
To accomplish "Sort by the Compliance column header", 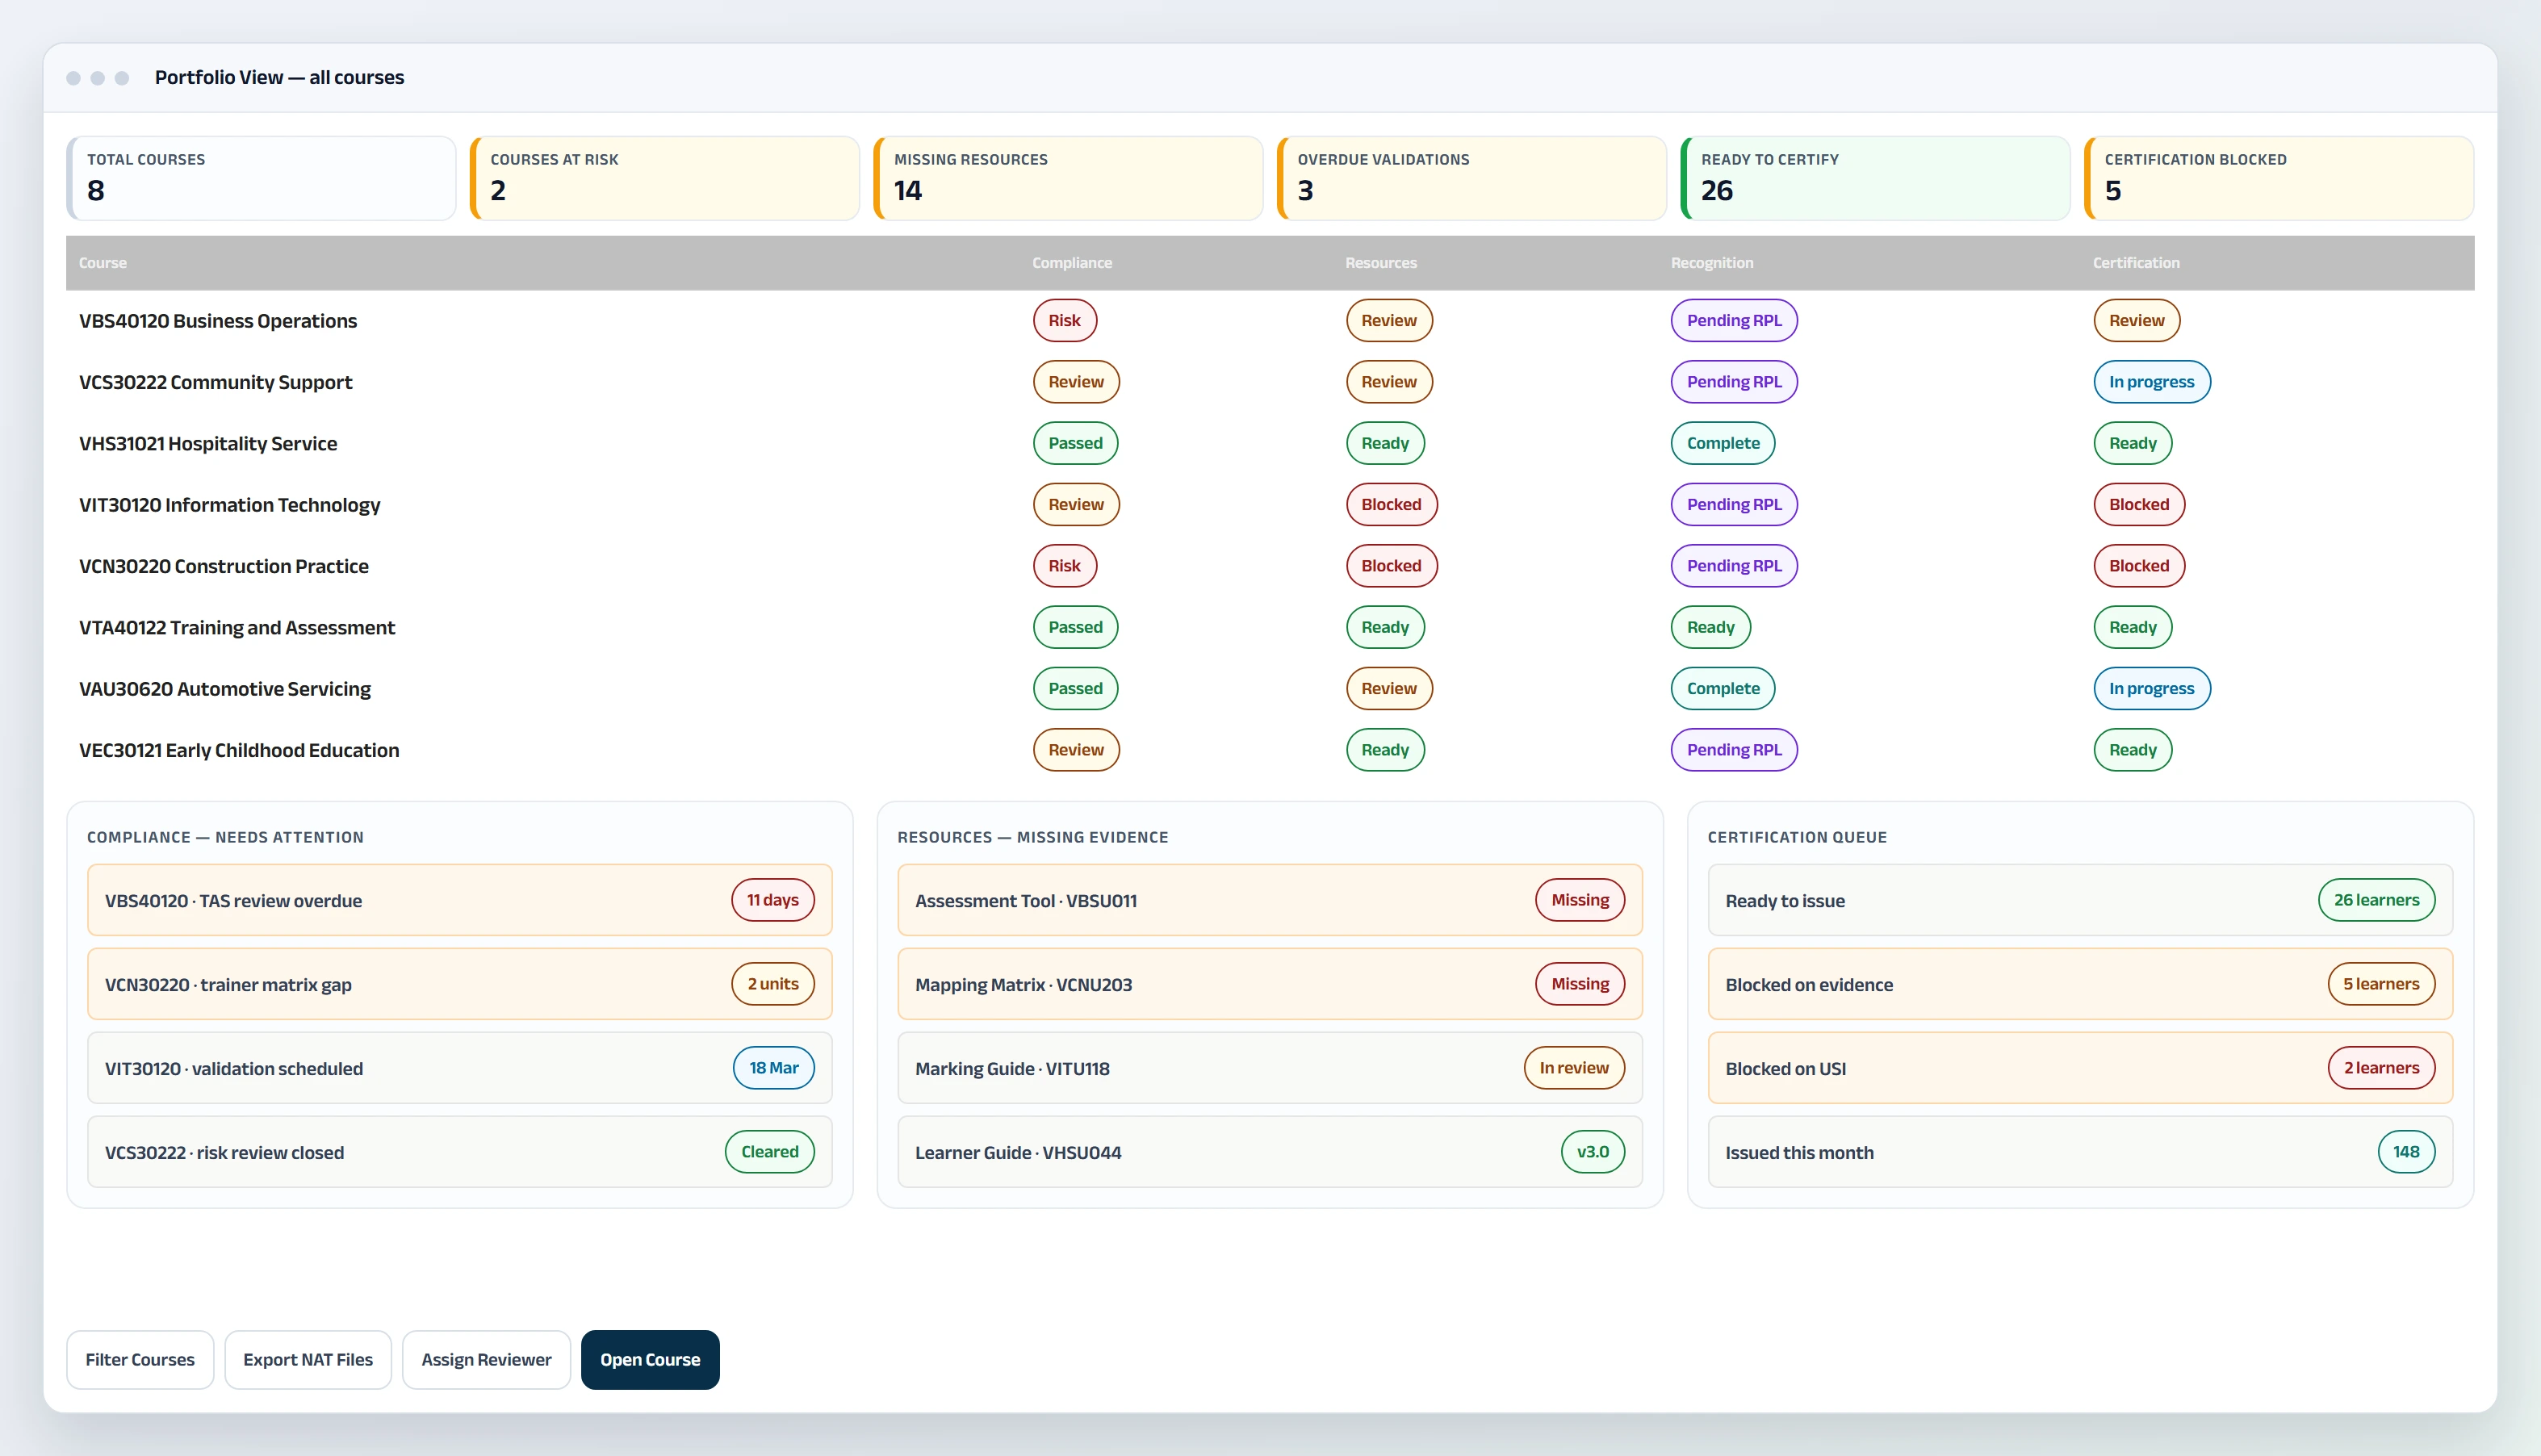I will [1072, 263].
